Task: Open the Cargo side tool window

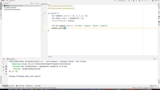Action: 159,23
